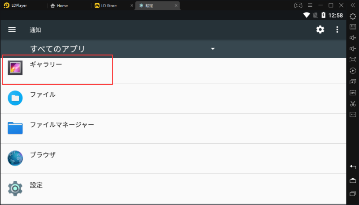Open LDPlayer gamepad settings icon
Screen dimensions: 359x205
[298, 5]
